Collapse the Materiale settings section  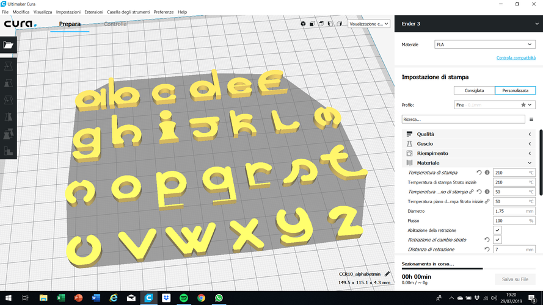[x=469, y=163]
